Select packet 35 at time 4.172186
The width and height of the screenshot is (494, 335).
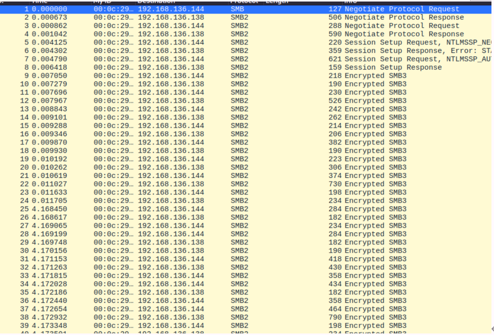246,292
